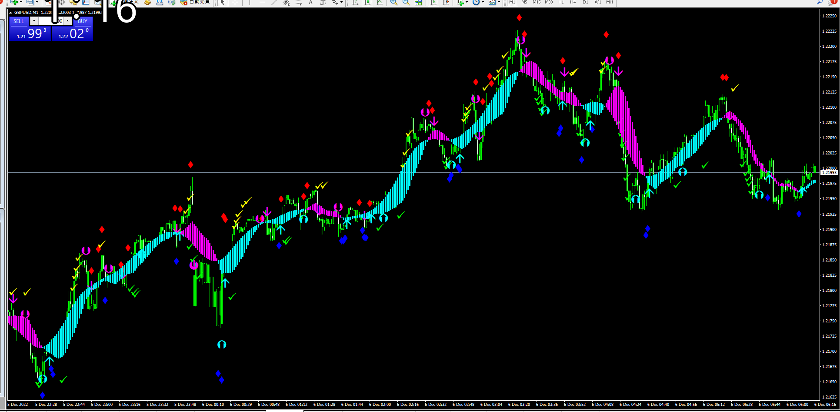Zoom in on the chart
Image resolution: width=840 pixels, height=412 pixels.
point(394,2)
